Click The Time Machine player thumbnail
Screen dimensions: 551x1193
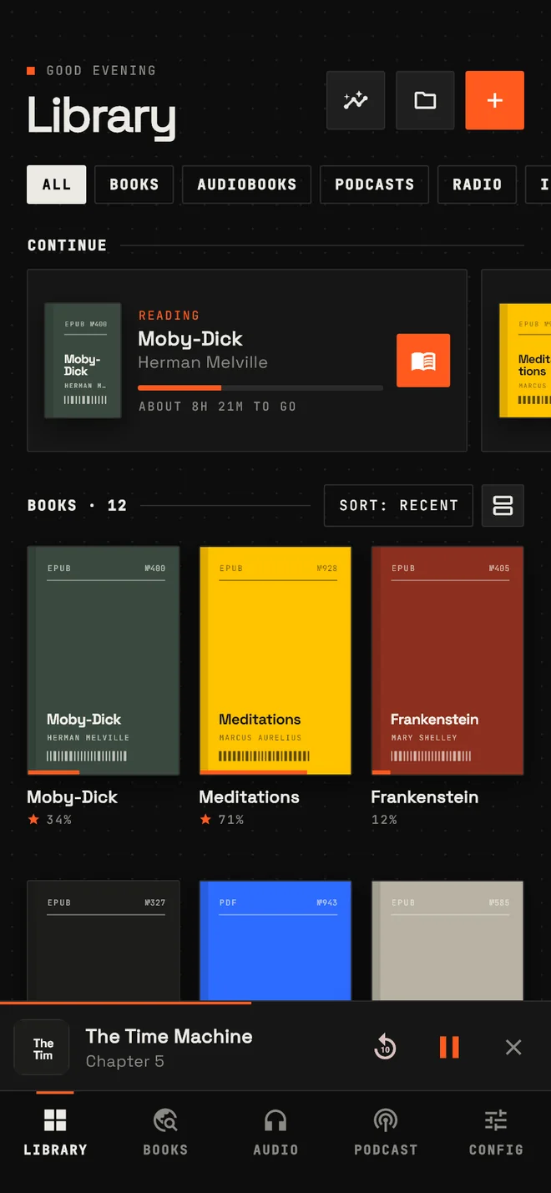42,1047
